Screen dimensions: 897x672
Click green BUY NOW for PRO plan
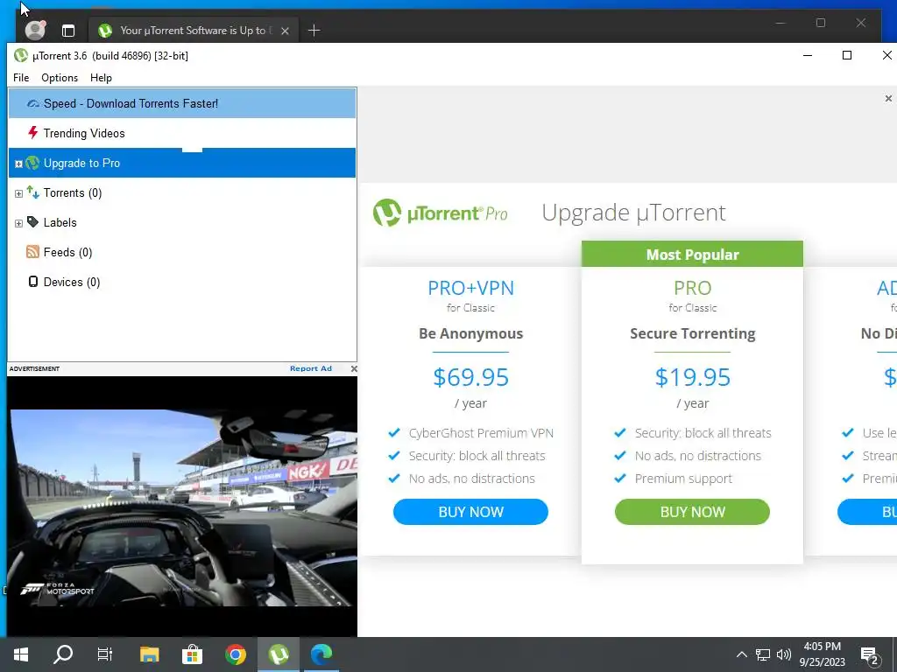[x=692, y=511]
